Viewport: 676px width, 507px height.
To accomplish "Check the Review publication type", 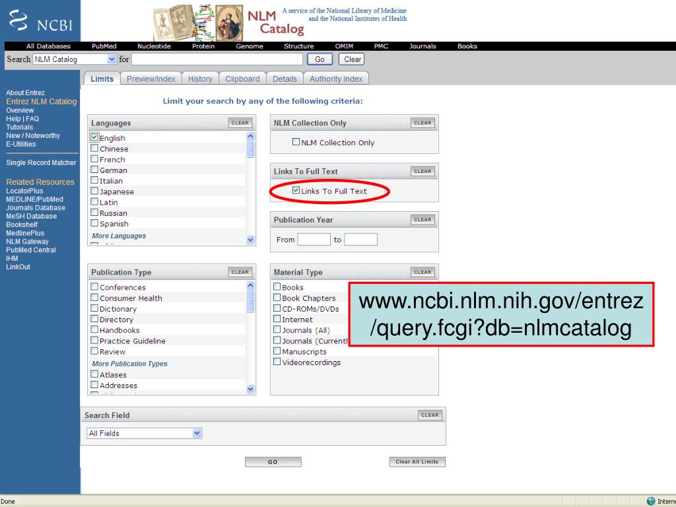I will [94, 351].
